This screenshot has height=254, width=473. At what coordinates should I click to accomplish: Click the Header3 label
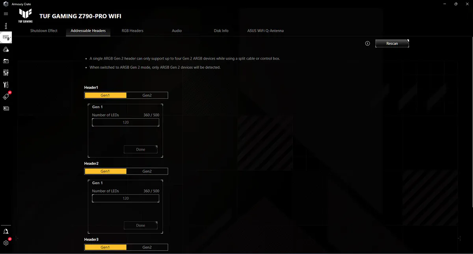91,239
